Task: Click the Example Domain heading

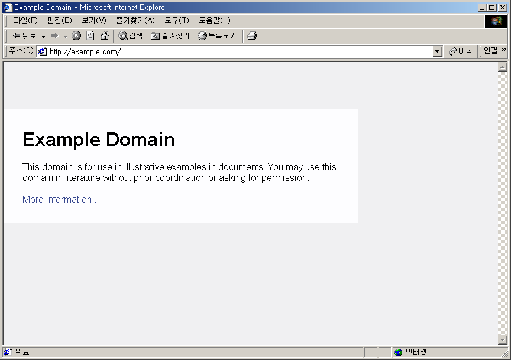Action: click(x=98, y=140)
